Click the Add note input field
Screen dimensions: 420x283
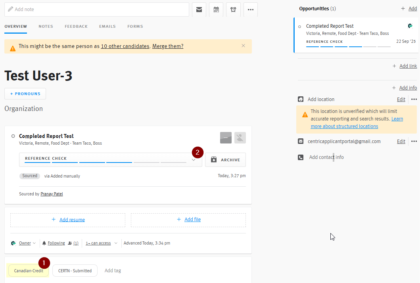95,9
